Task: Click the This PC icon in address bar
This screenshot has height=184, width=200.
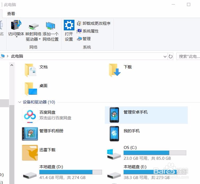Action: pyautogui.click(x=2, y=56)
